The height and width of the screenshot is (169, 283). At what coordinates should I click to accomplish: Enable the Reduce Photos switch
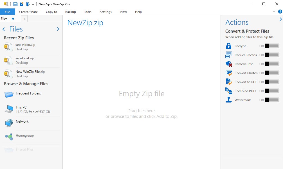tap(272, 55)
